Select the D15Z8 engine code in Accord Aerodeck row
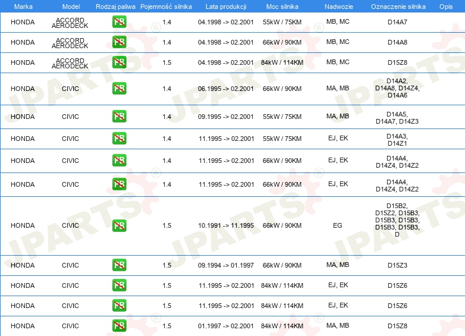The width and height of the screenshot is (465, 336). point(397,62)
